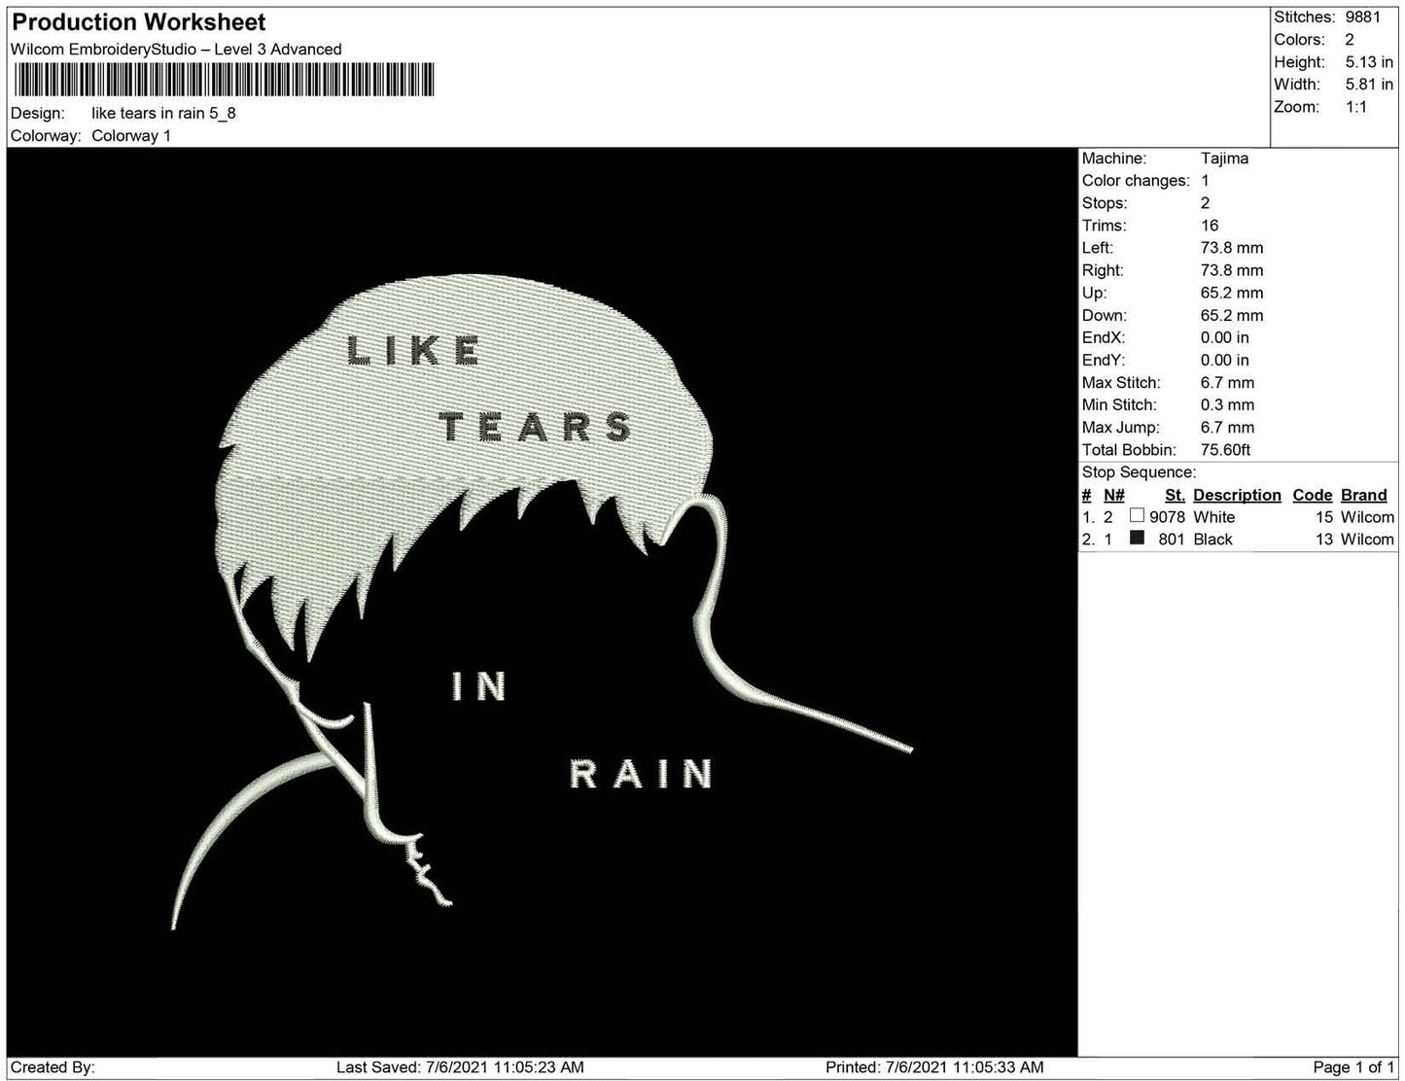
Task: Select code "13" in the Black row
Action: point(1324,540)
